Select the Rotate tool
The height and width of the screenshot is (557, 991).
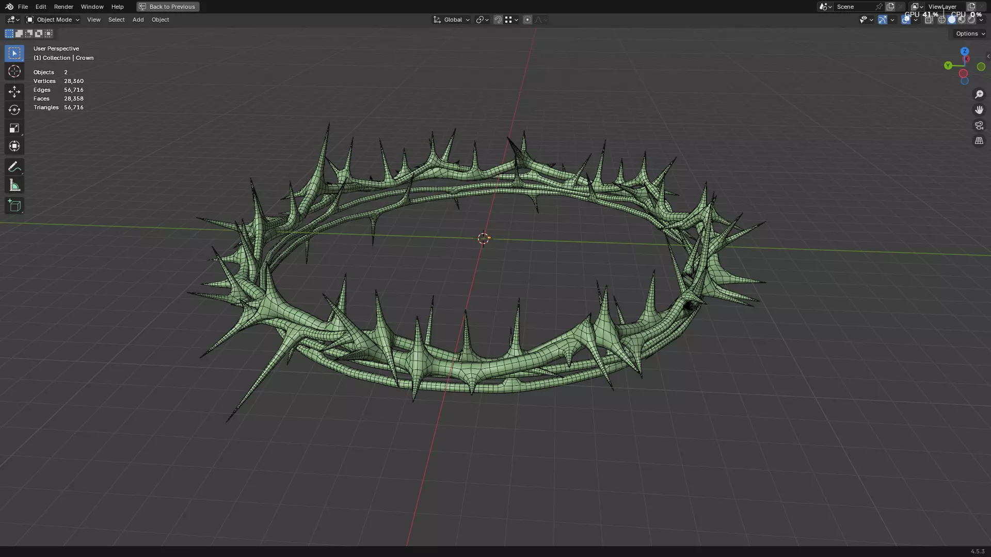point(14,110)
